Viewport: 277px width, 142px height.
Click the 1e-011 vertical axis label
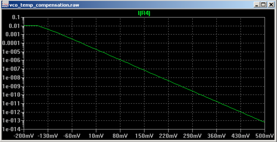click(x=11, y=104)
